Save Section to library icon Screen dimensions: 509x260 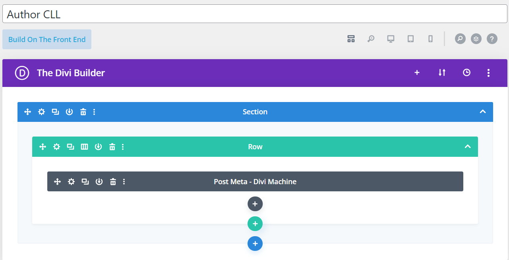[x=69, y=112]
